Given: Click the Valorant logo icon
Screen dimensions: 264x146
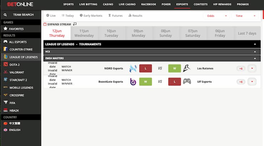Looking at the screenshot, I should (6, 72).
